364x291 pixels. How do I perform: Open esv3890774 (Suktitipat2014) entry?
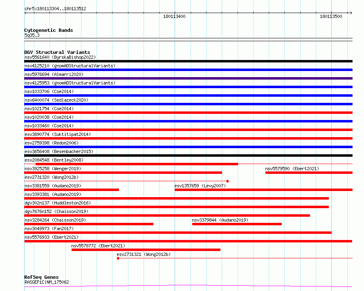58,134
